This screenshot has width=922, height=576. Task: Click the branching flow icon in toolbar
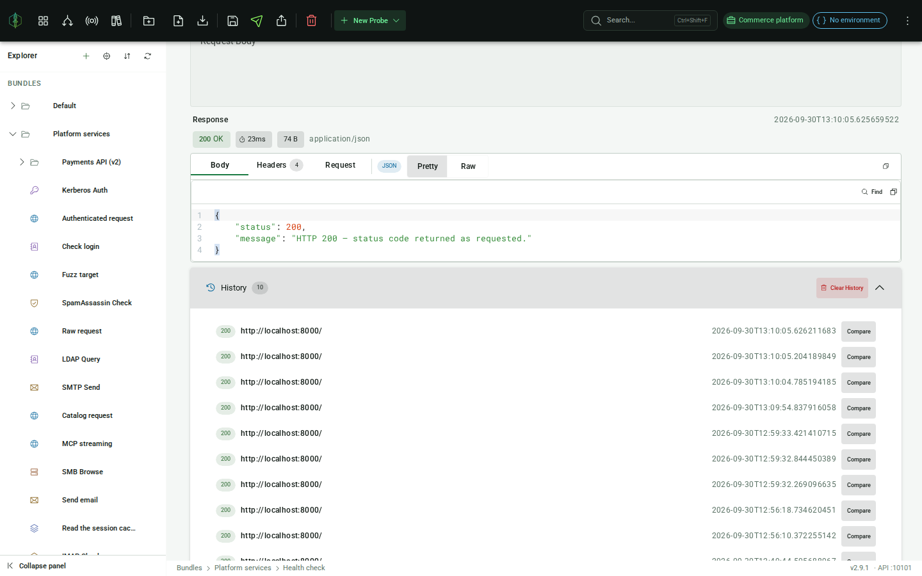tap(67, 20)
